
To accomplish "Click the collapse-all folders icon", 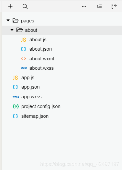I will (x=99, y=6).
